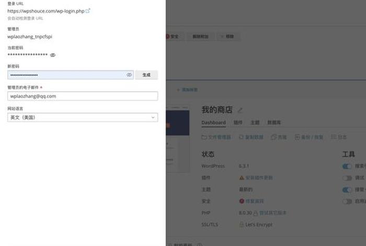This screenshot has height=246, width=366.
Task: Open 文件管理器 file manager folder icon
Action: coord(204,137)
